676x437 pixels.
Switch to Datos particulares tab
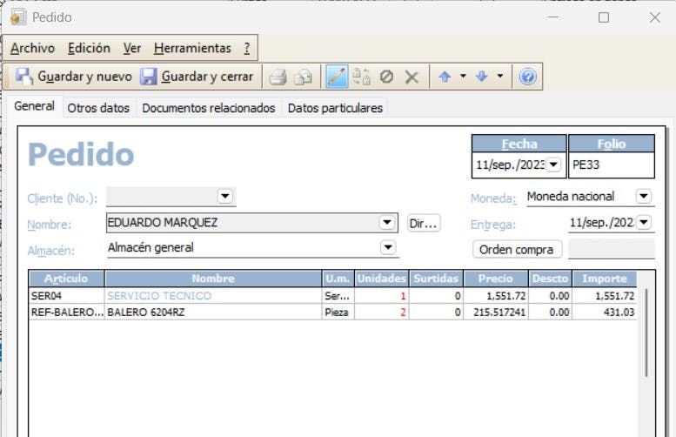335,108
